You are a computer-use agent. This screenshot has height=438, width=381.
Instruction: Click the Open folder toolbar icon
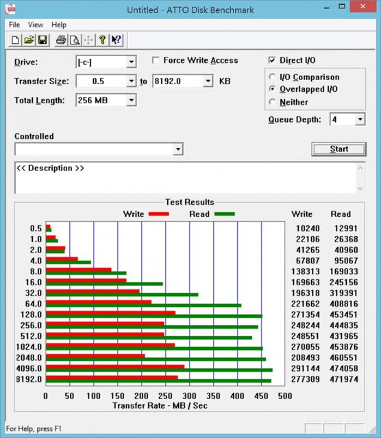(x=29, y=40)
